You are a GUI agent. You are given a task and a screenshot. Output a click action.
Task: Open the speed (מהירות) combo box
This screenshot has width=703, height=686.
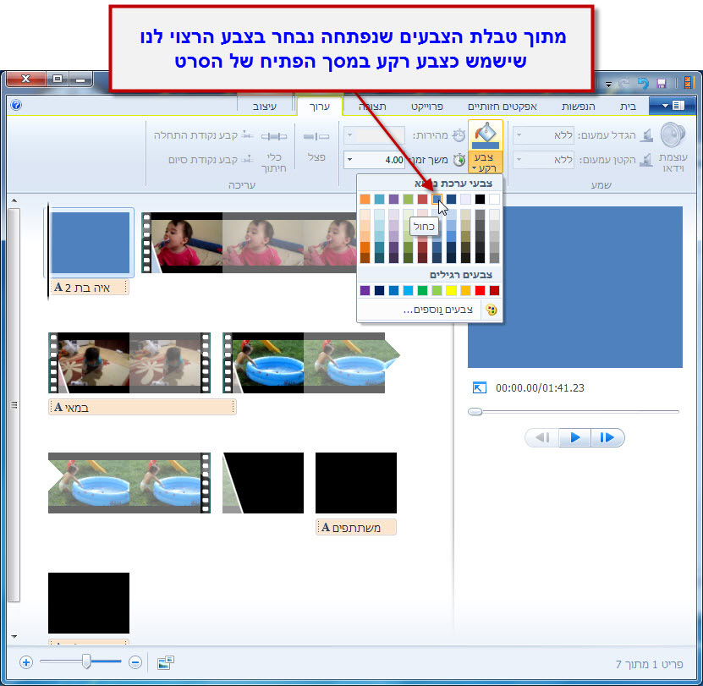(375, 135)
